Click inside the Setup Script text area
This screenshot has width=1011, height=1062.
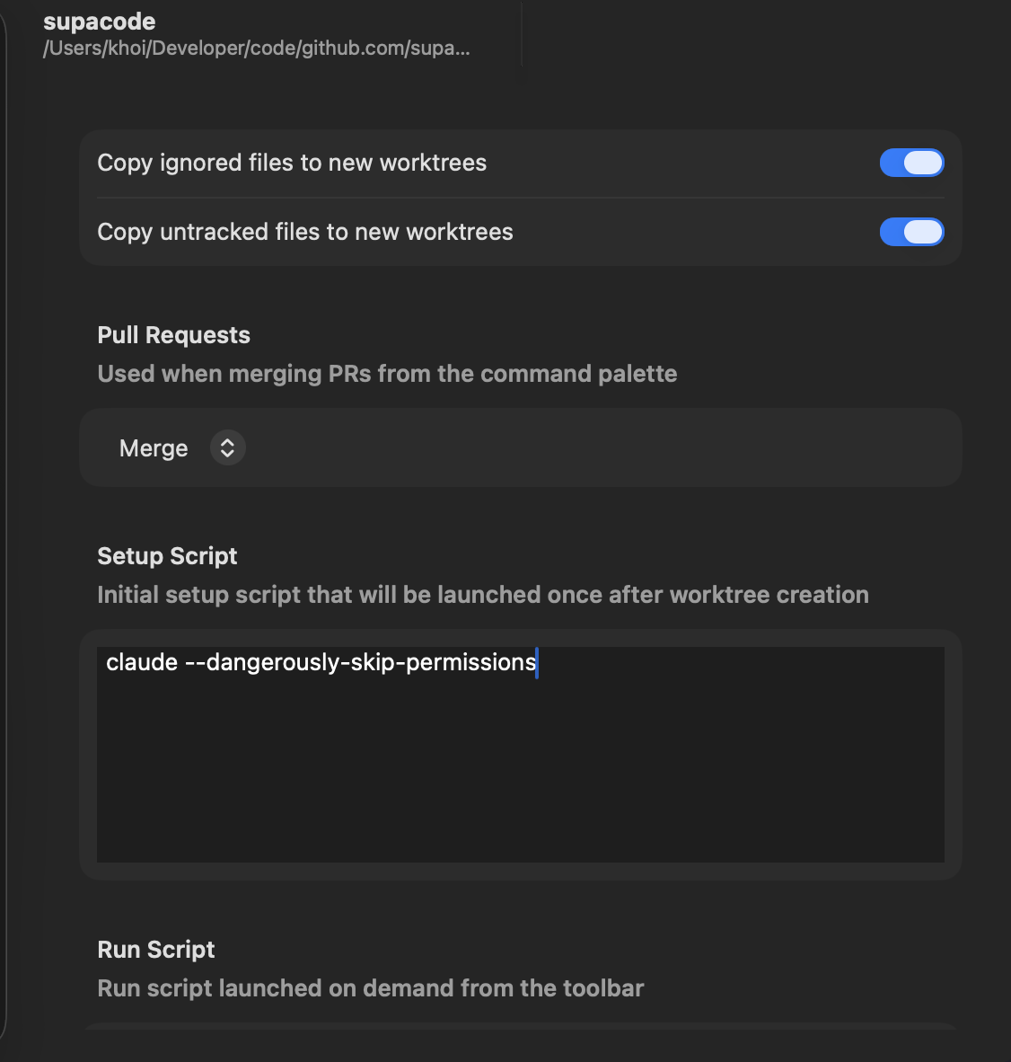(521, 755)
